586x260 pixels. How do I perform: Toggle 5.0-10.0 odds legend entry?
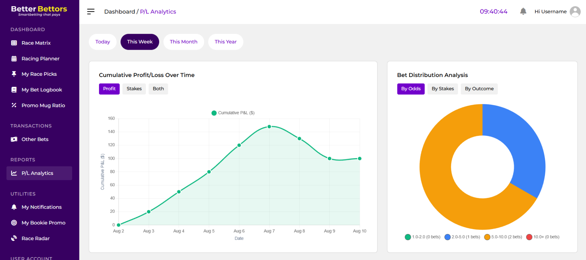[x=503, y=237]
